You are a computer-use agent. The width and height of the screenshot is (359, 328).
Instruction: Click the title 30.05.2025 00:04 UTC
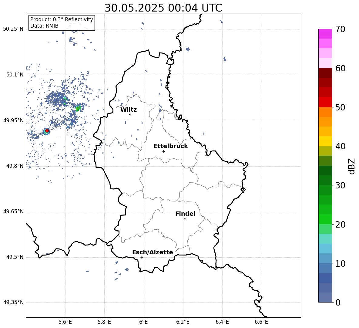[163, 8]
